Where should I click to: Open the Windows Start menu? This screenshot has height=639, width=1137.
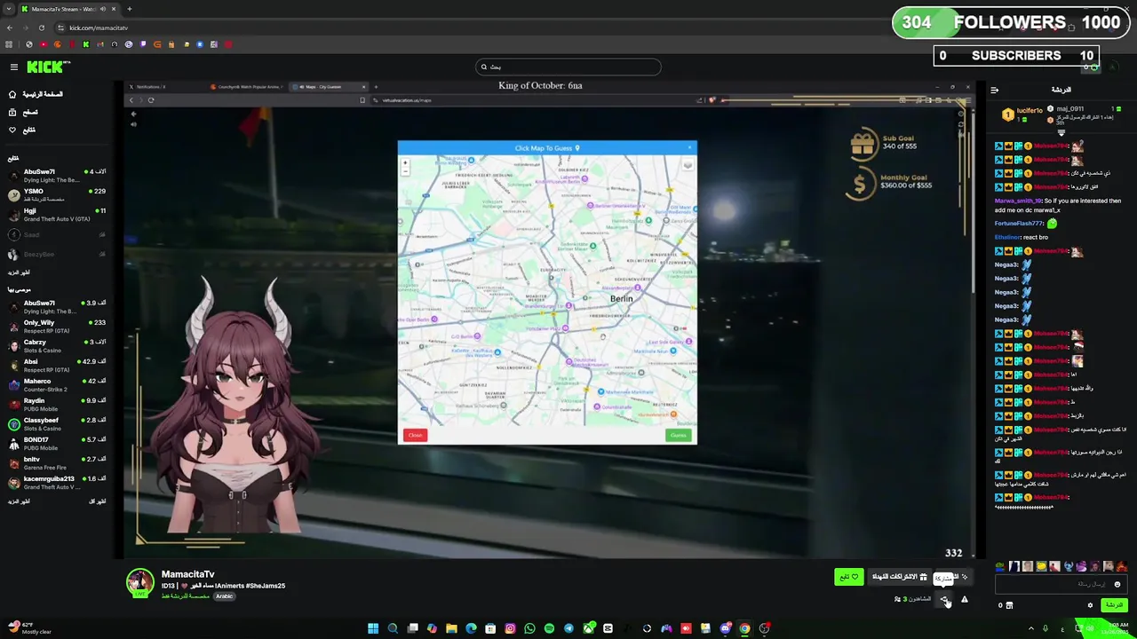click(373, 628)
